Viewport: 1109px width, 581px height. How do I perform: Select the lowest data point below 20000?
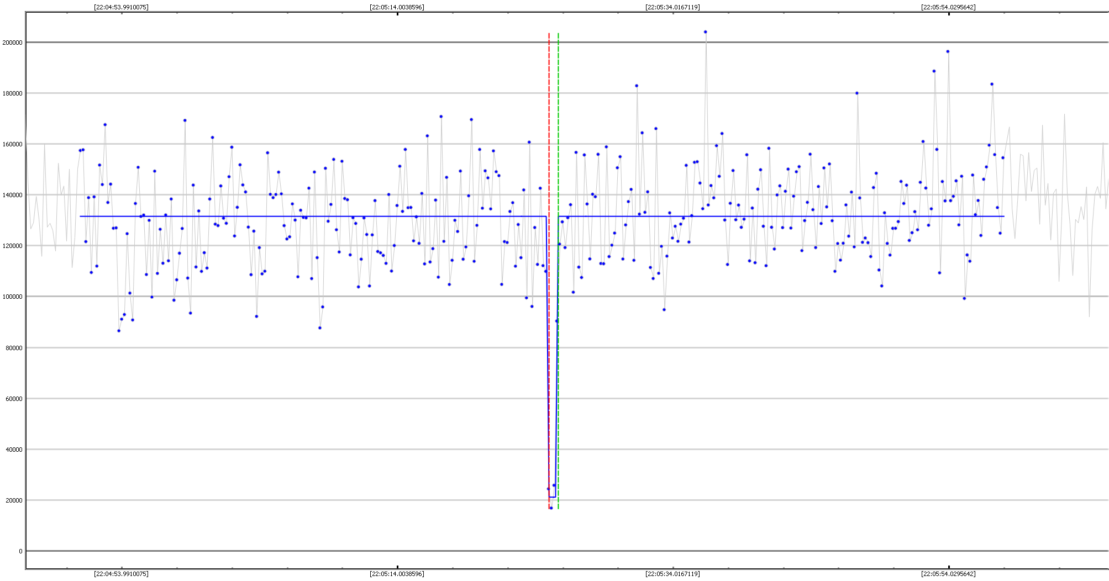(x=551, y=508)
